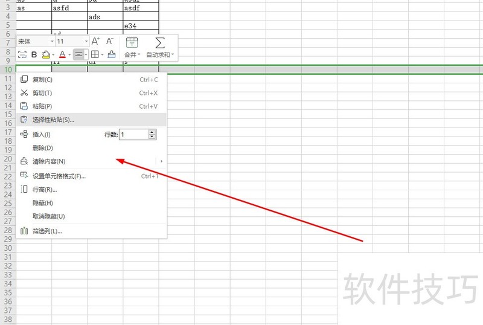Select row header 3
The height and width of the screenshot is (325, 483).
pyautogui.click(x=8, y=7)
